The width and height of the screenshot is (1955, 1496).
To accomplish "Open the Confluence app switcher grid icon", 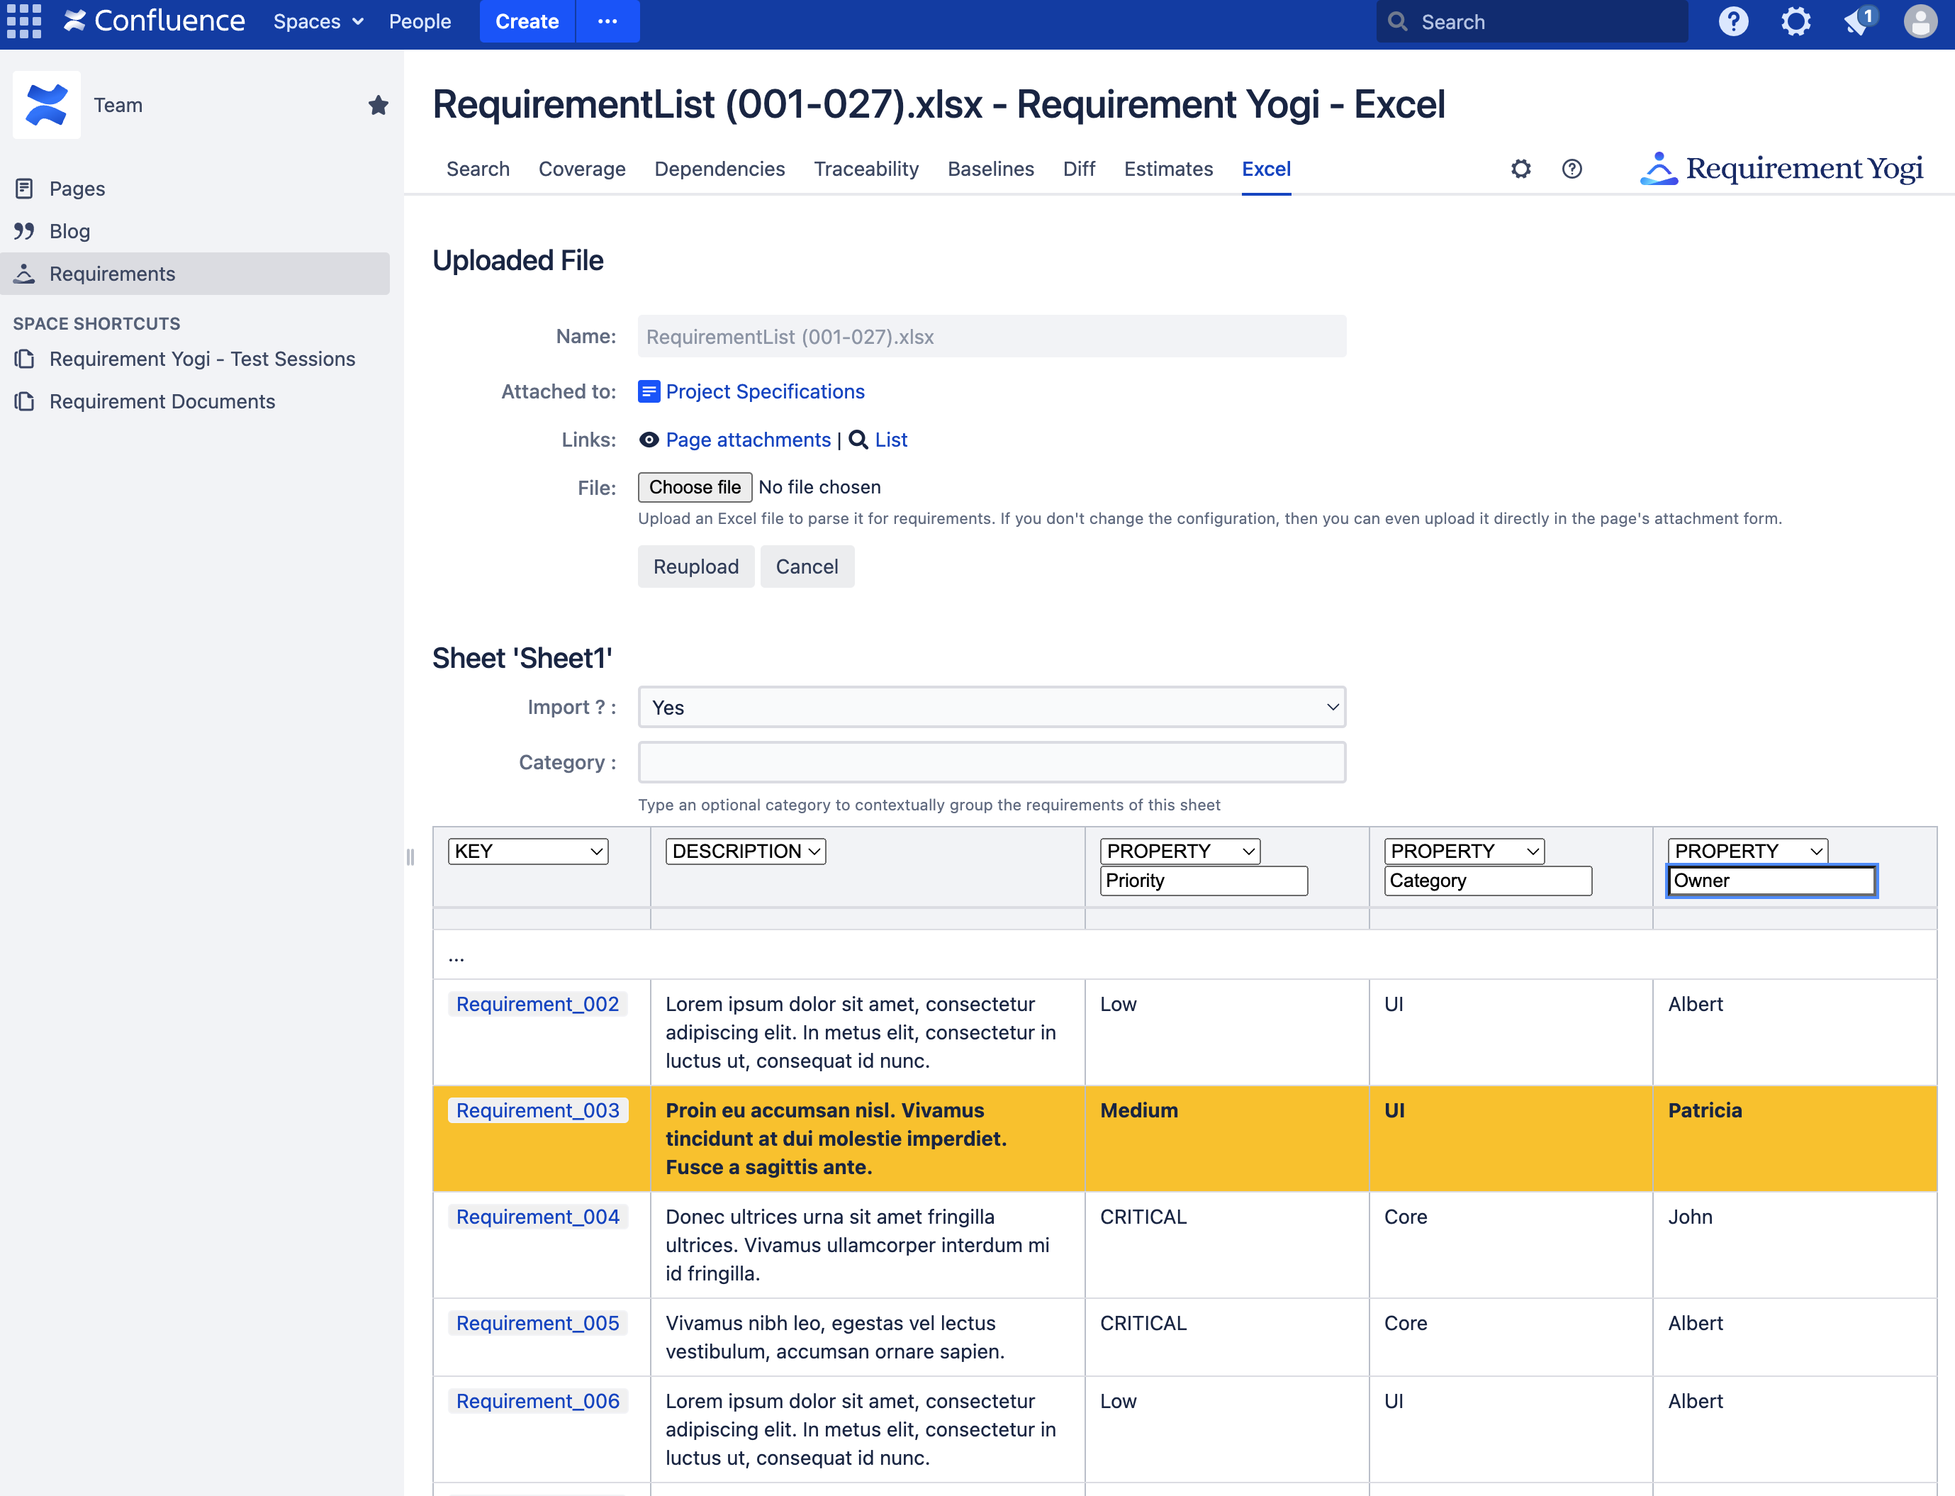I will click(x=24, y=21).
